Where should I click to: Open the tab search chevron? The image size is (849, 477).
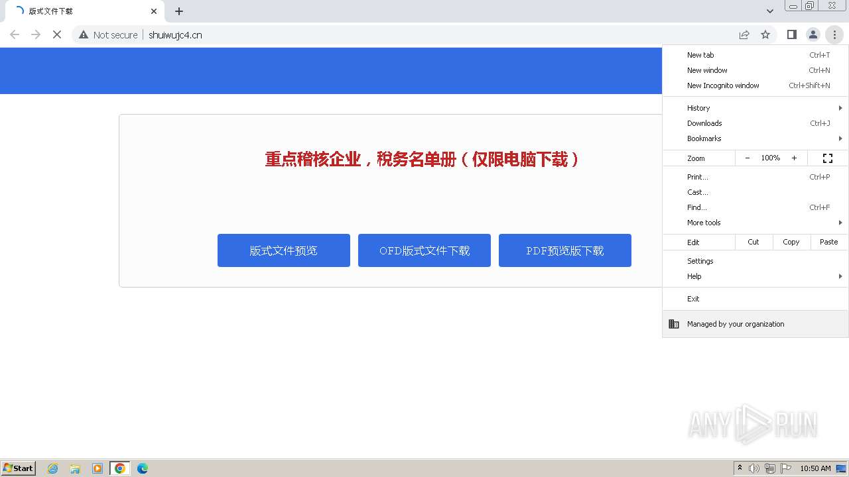coord(769,11)
